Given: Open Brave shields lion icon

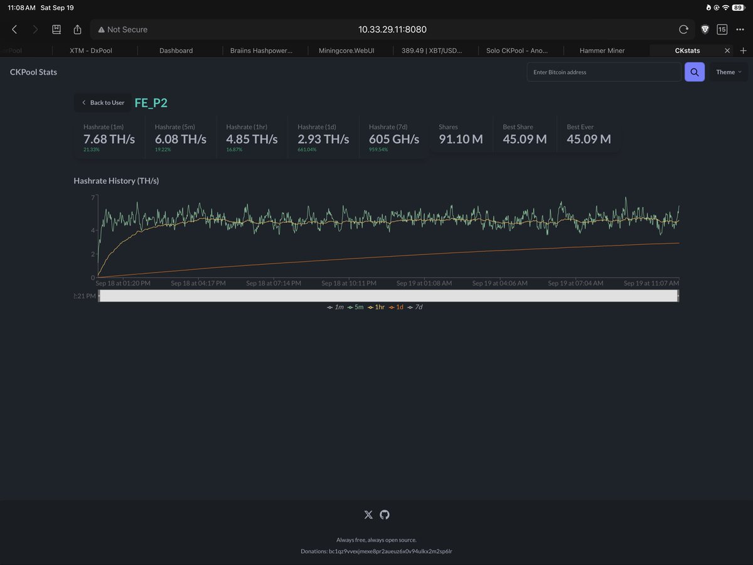Looking at the screenshot, I should tap(704, 30).
